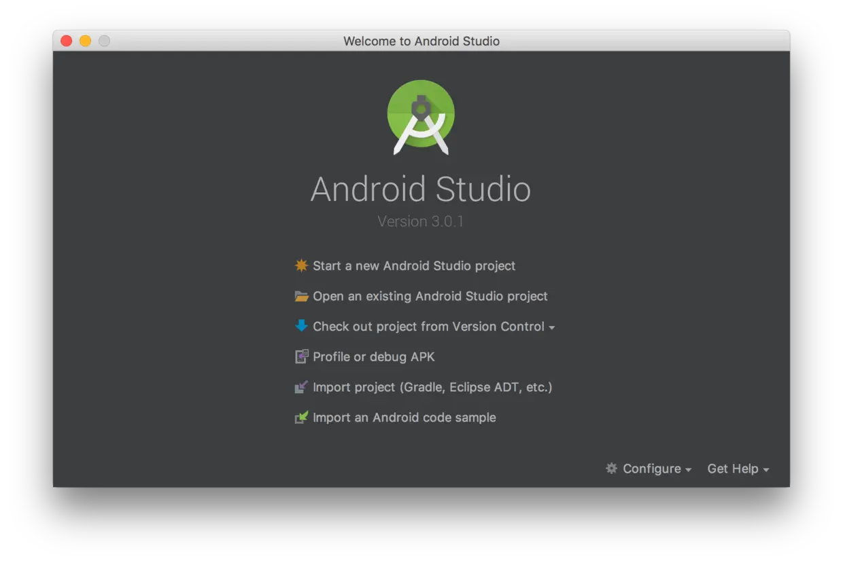This screenshot has width=843, height=563.
Task: Click the gear icon next to Configure
Action: 610,469
